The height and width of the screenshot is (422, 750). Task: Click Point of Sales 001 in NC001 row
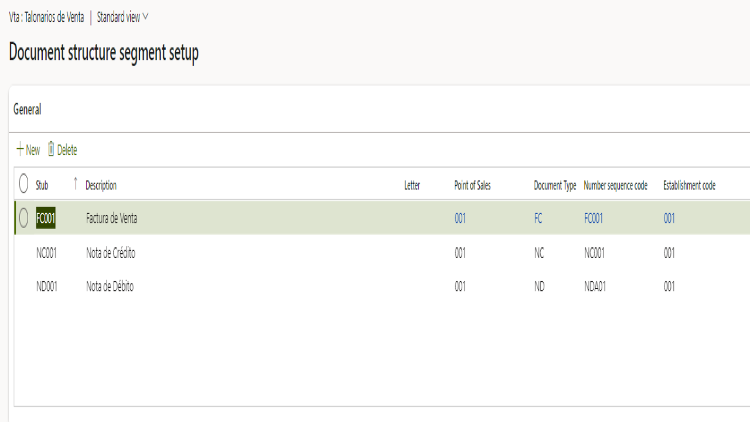461,253
